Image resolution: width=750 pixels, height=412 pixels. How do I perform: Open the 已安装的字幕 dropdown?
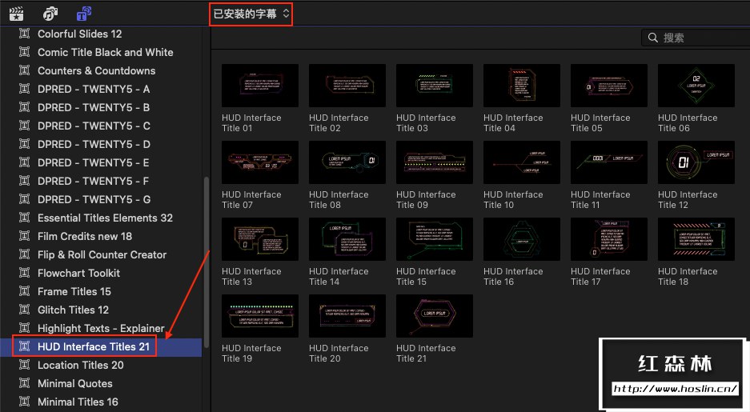251,14
